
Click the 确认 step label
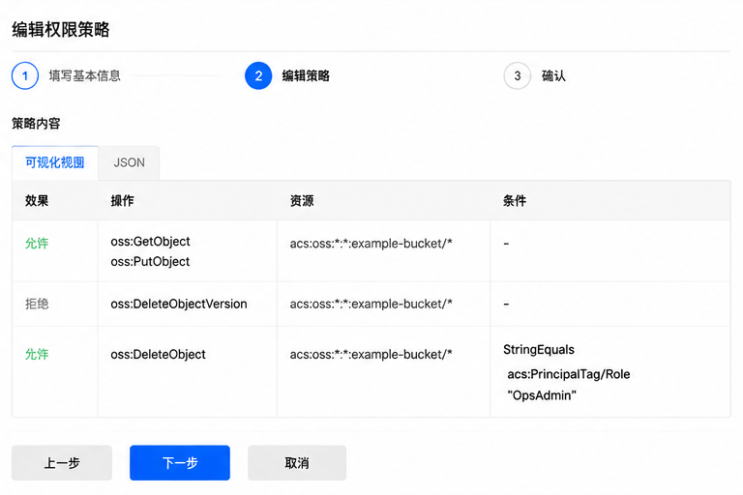click(x=553, y=75)
